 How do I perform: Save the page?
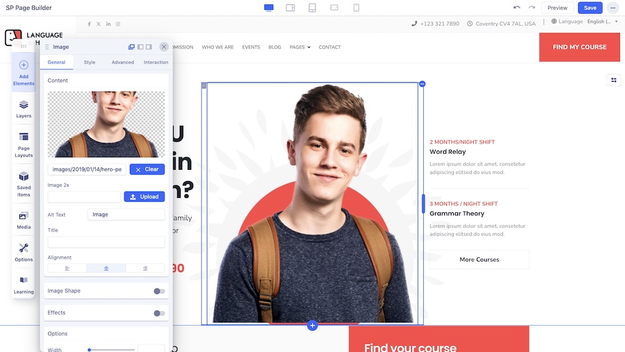[590, 7]
